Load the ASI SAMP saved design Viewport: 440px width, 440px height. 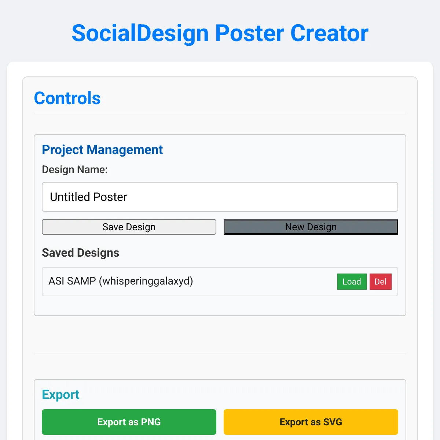352,282
